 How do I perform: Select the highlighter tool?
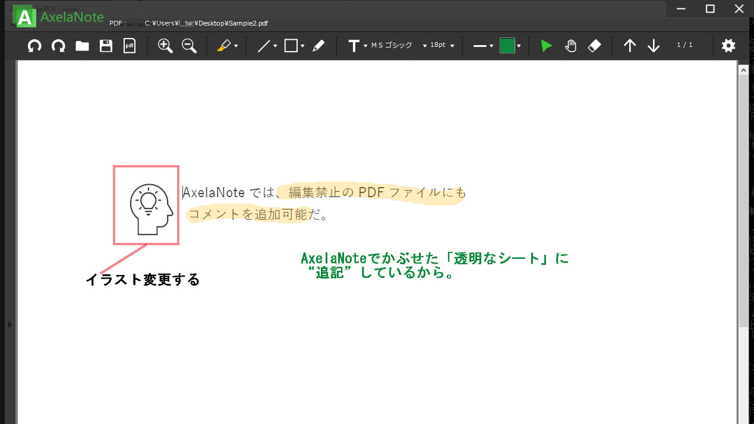coord(224,46)
